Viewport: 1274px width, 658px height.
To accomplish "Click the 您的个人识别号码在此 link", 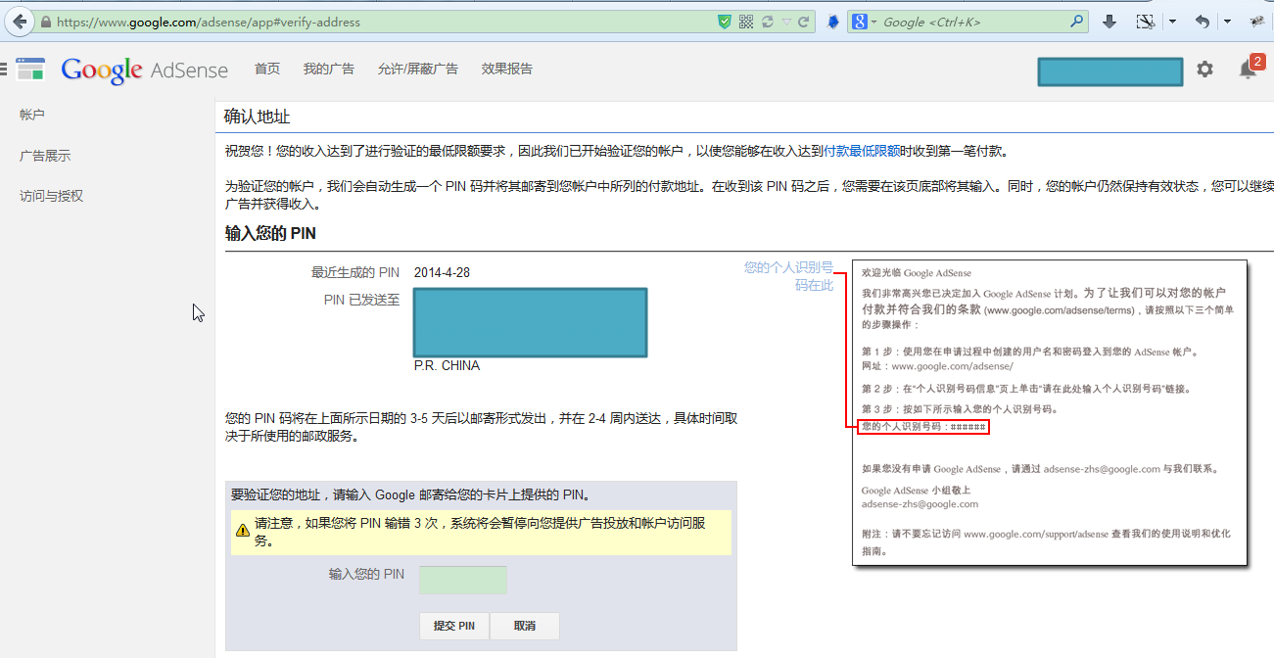I will click(x=788, y=276).
